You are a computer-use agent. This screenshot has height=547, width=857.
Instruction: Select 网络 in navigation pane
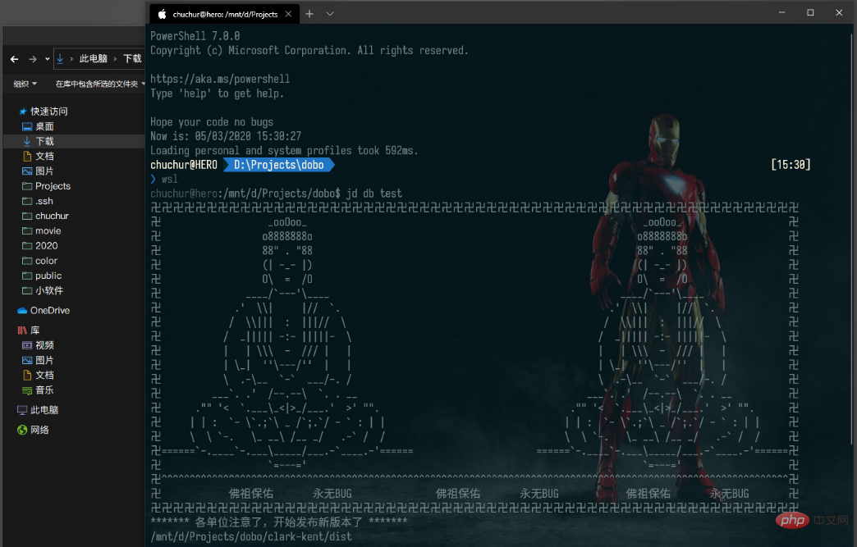(39, 431)
